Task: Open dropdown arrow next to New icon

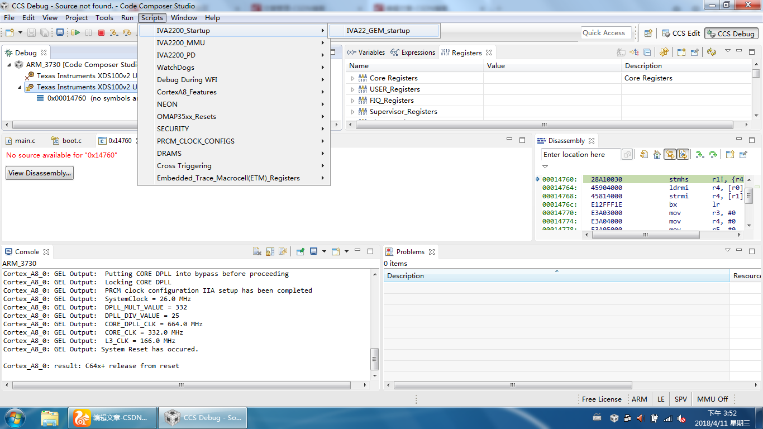Action: pos(20,33)
